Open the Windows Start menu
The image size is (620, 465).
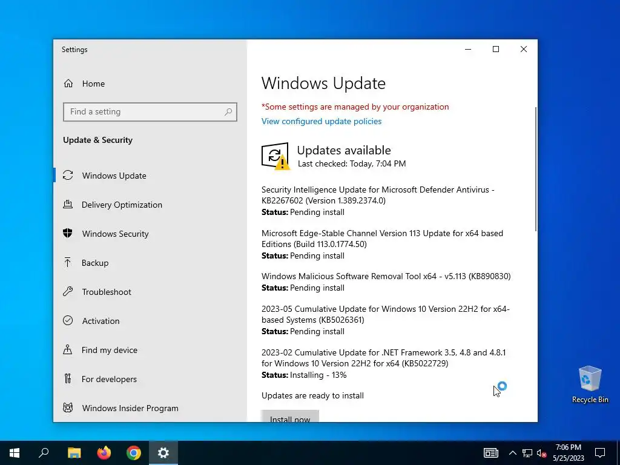[x=15, y=453]
